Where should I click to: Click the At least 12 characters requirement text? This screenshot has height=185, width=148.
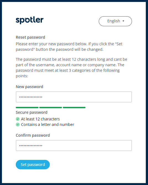[x=40, y=119]
